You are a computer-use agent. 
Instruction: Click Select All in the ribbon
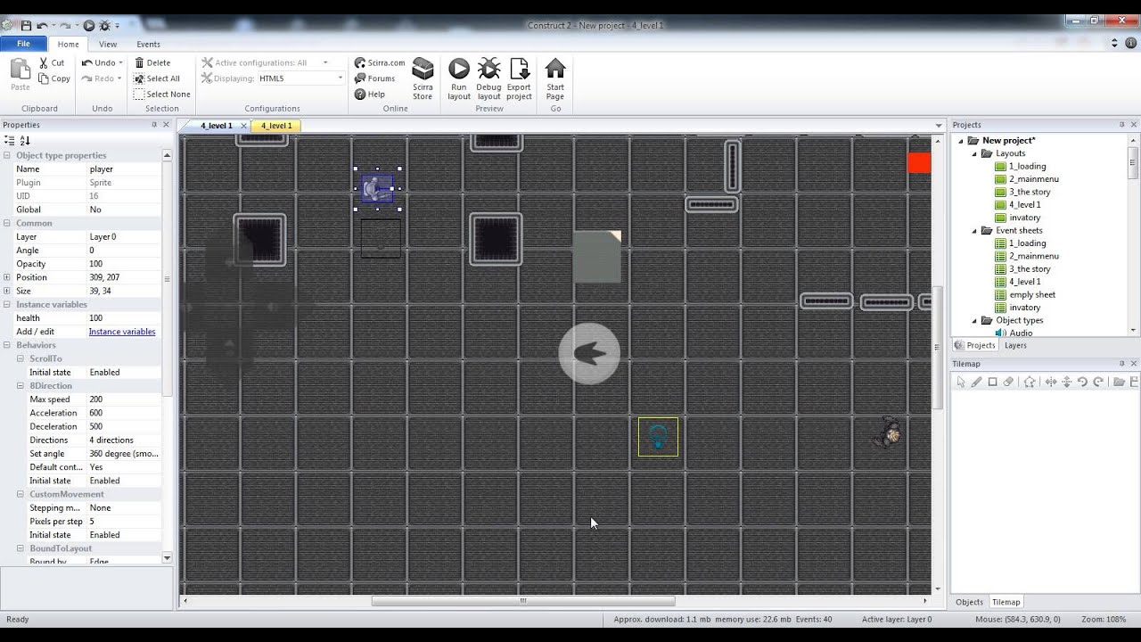point(157,78)
